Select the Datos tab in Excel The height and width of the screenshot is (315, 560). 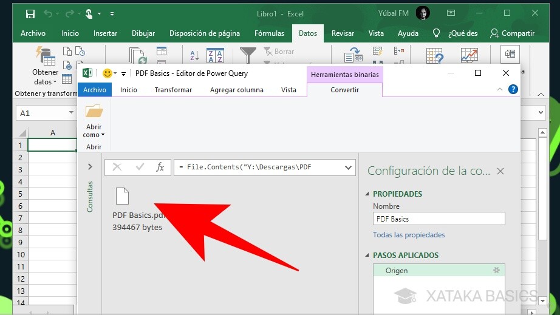[308, 33]
